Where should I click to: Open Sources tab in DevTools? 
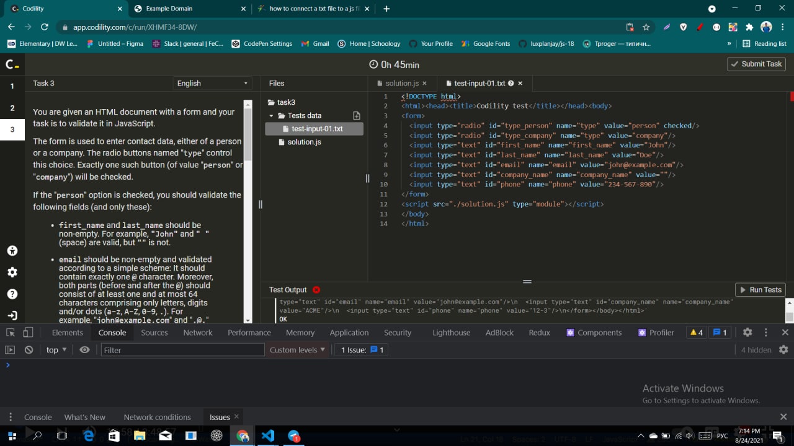click(x=154, y=333)
